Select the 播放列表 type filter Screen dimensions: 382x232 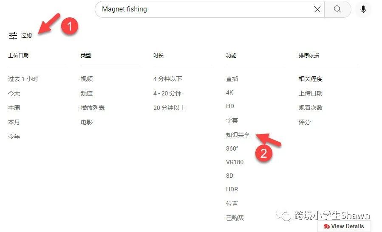point(93,107)
